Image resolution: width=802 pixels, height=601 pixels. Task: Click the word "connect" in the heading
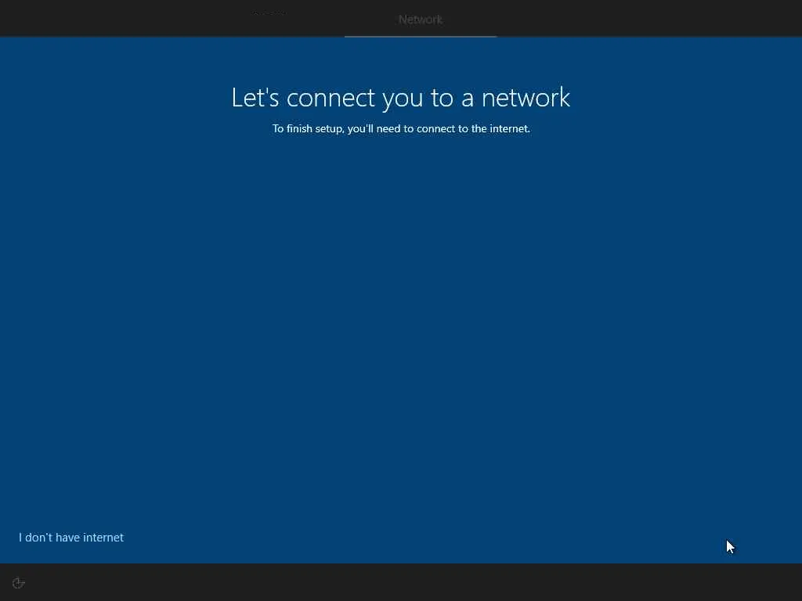tap(331, 98)
